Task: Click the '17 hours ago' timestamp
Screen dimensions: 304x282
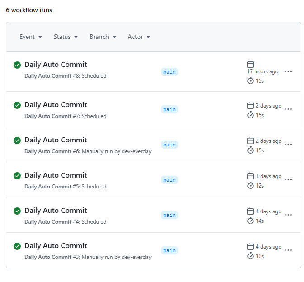Action: 263,71
